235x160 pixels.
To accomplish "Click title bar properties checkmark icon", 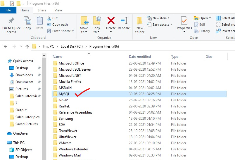I will pyautogui.click(x=12, y=4).
